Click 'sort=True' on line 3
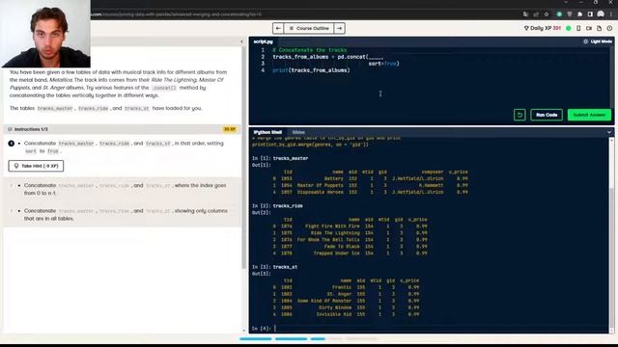This screenshot has width=618, height=347. click(x=384, y=64)
